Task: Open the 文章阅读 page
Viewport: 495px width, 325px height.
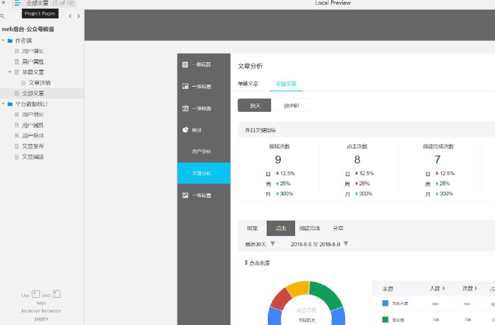Action: coord(33,157)
